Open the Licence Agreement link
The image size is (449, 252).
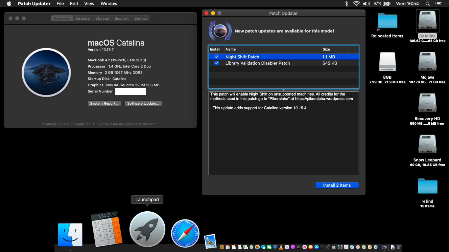pyautogui.click(x=141, y=124)
